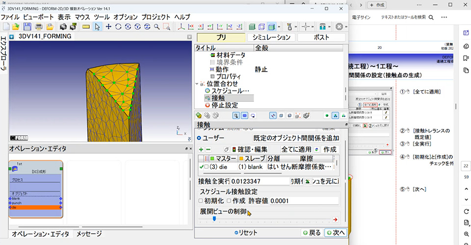Open the ツール menu
471x245 pixels.
102,17
